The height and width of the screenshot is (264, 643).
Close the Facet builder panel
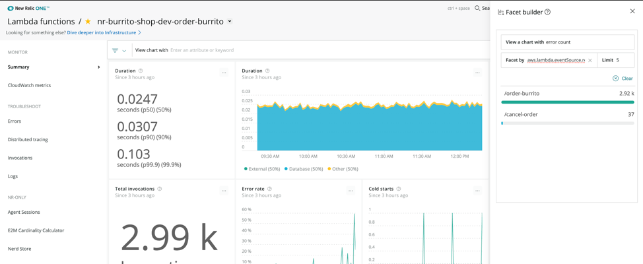pyautogui.click(x=632, y=11)
